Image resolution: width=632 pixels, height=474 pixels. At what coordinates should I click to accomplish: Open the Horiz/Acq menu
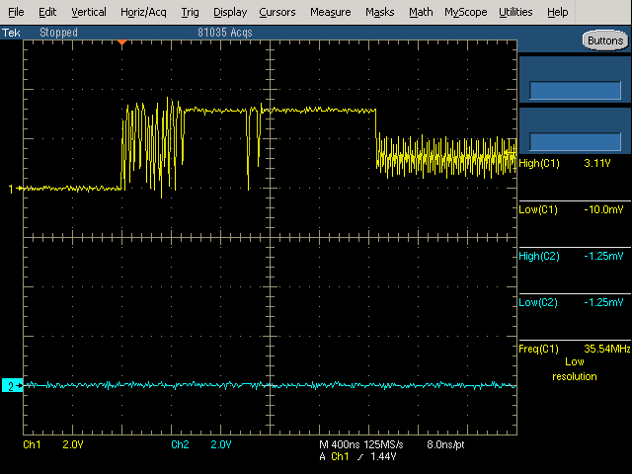click(143, 12)
